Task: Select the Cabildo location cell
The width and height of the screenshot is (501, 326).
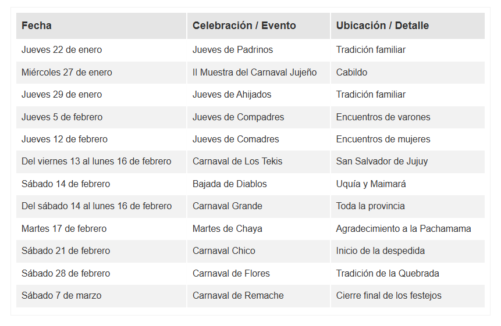Action: [351, 73]
